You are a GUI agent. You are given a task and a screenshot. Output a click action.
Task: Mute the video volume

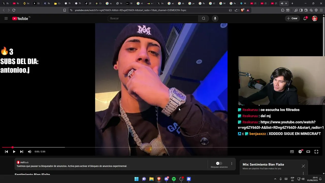(x=29, y=151)
